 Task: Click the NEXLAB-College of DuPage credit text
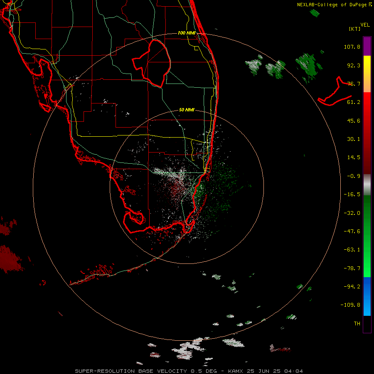[x=334, y=5]
